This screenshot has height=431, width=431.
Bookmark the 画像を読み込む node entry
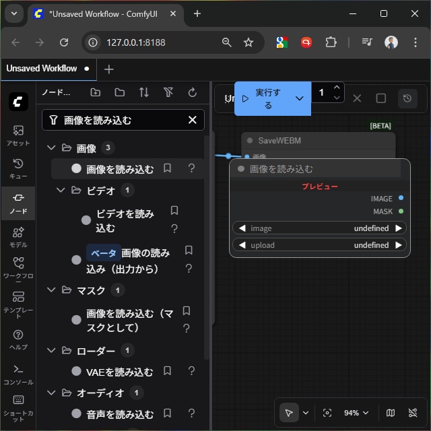click(168, 168)
